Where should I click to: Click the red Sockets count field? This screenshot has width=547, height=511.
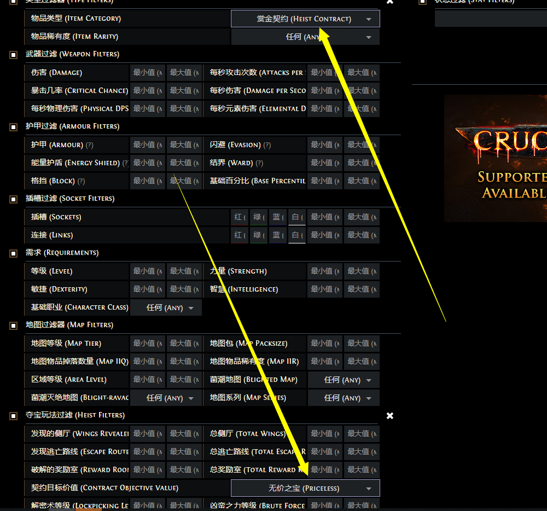click(x=240, y=217)
